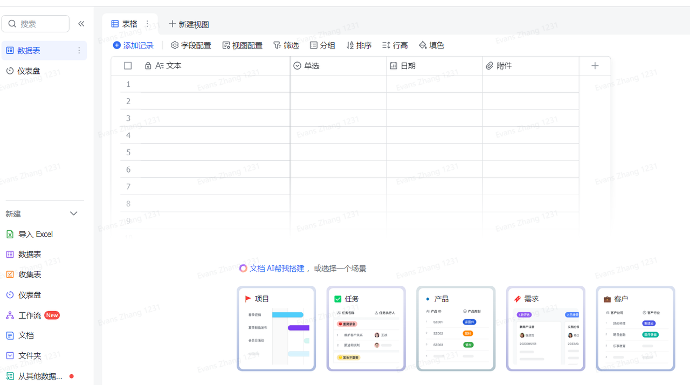
Task: Click the 文档 AI帮我搭建 link
Action: 276,268
